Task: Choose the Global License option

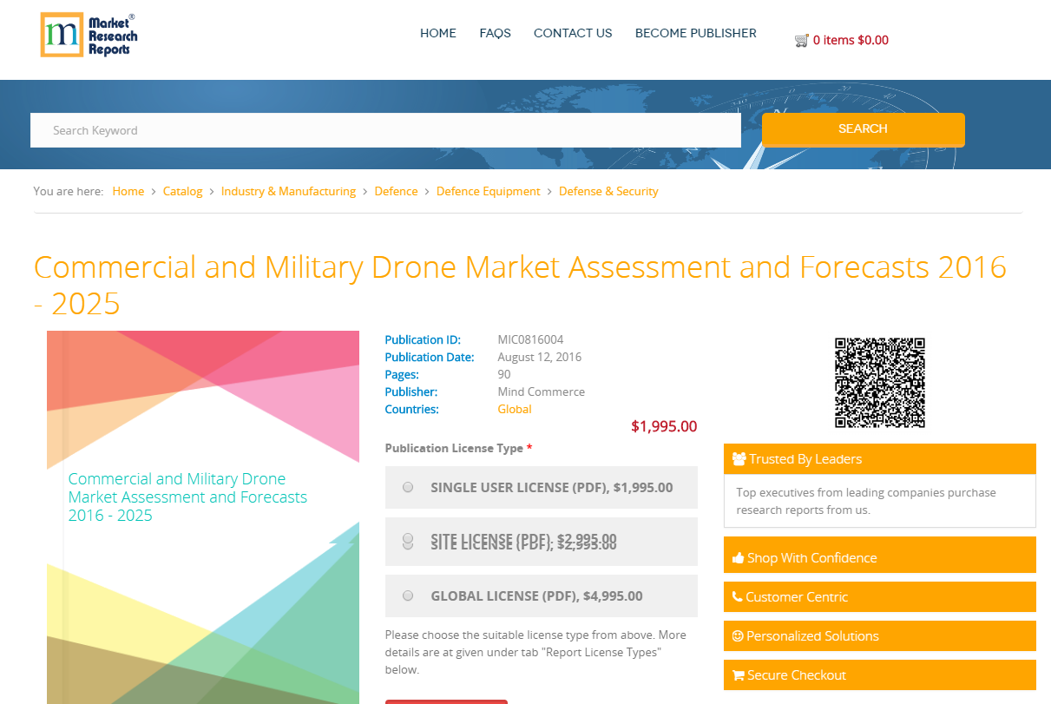Action: point(407,595)
